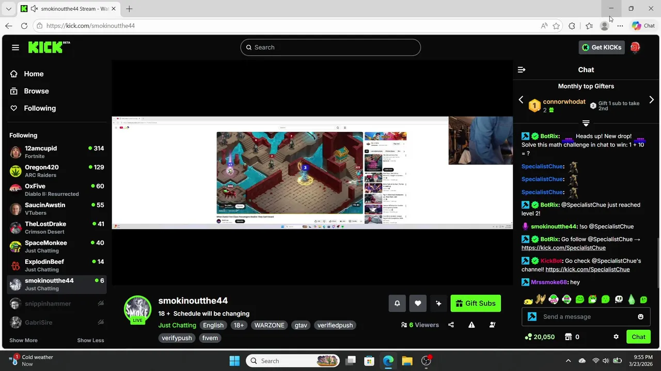661x371 pixels.
Task: Open the Just Chatting category link
Action: pos(177,325)
